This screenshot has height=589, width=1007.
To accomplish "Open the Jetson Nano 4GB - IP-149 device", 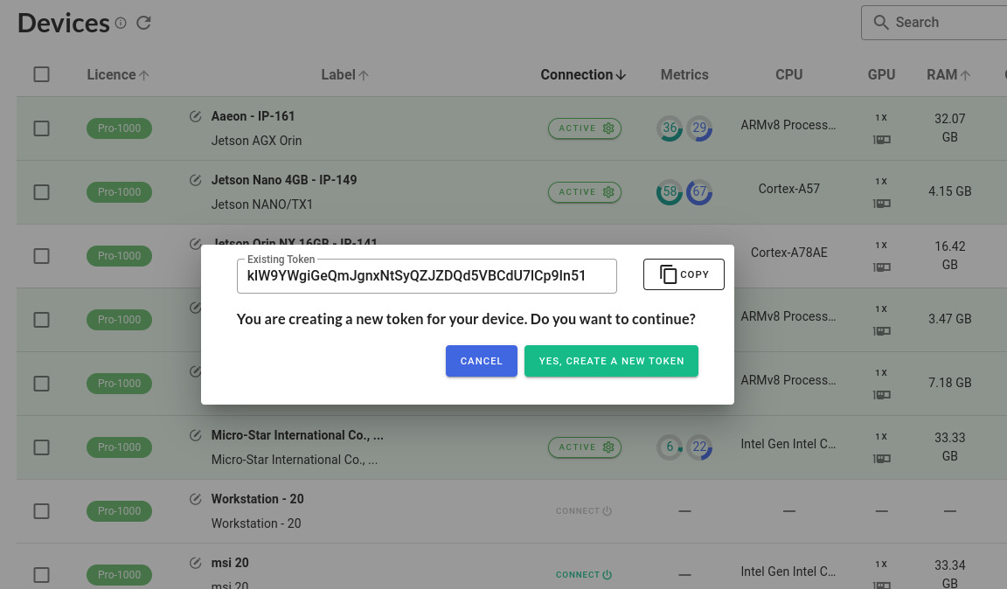I will [283, 180].
